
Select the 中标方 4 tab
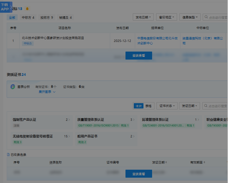point(28,17)
